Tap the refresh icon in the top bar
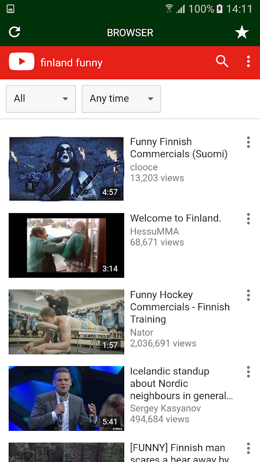260x462 pixels. 14,32
